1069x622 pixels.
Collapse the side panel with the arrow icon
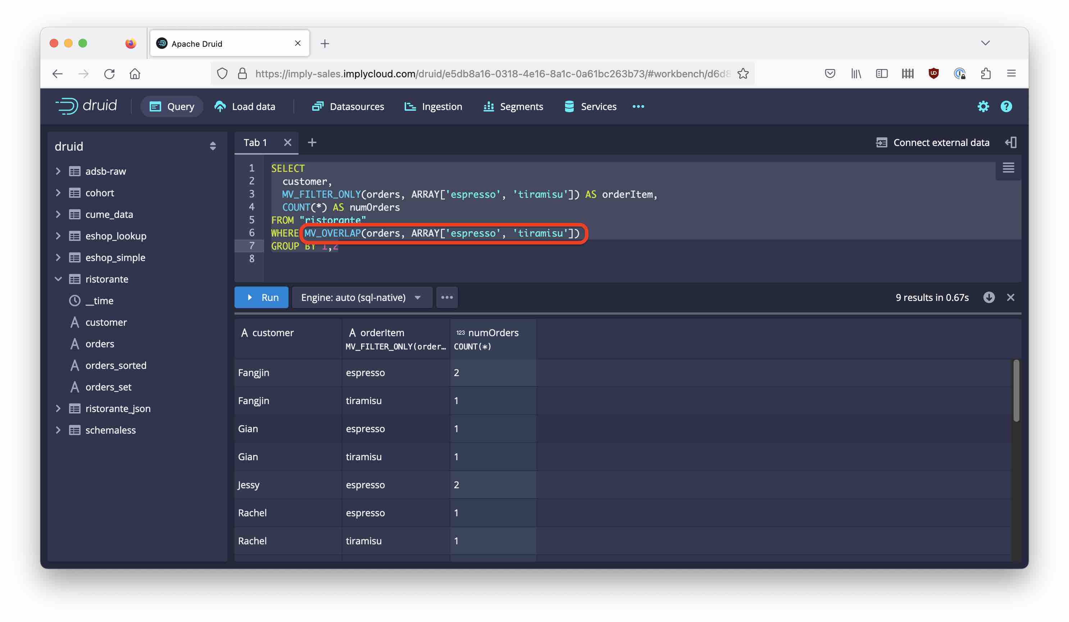click(x=1010, y=142)
